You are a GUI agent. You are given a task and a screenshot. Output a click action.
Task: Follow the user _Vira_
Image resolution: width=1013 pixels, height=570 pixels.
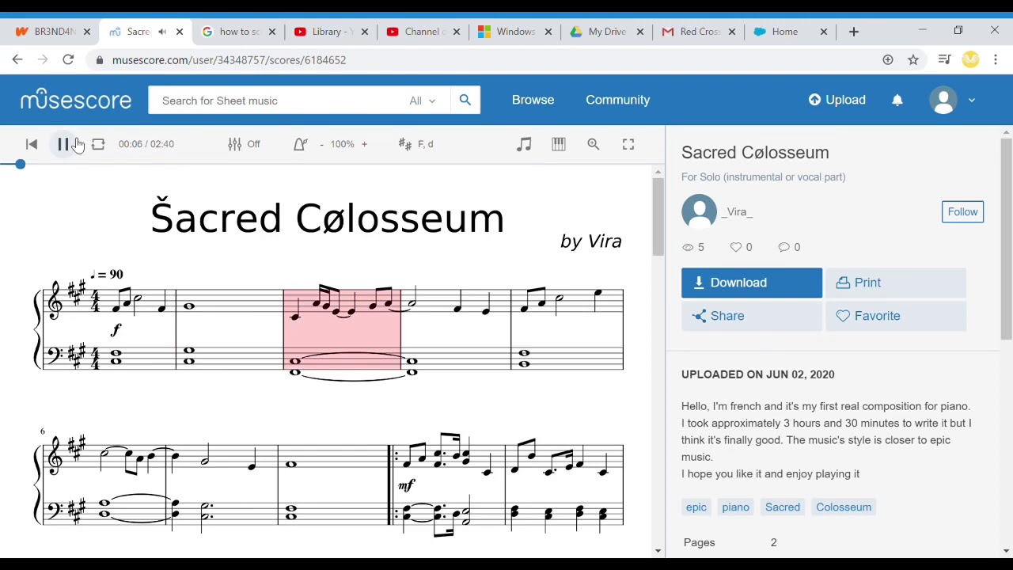[x=962, y=211]
